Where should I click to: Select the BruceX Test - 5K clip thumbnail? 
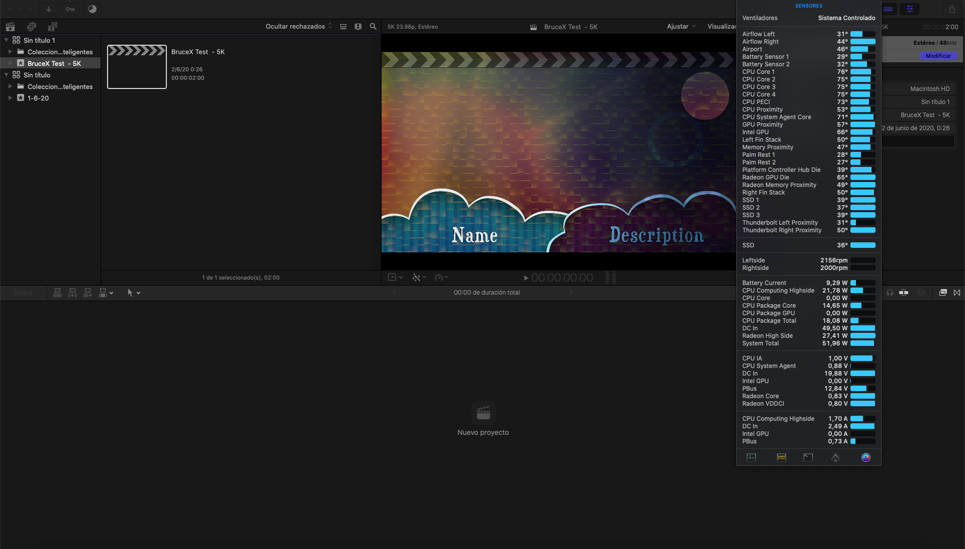[x=137, y=67]
